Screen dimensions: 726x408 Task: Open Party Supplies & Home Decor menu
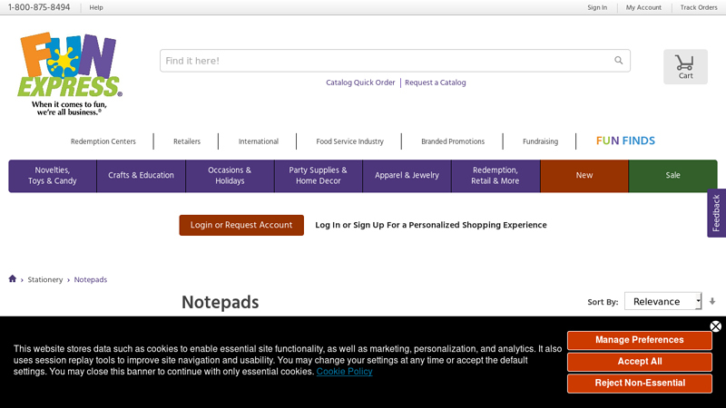(x=318, y=176)
